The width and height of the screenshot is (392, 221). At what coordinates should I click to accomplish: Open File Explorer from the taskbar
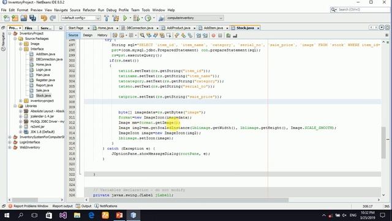77,215
